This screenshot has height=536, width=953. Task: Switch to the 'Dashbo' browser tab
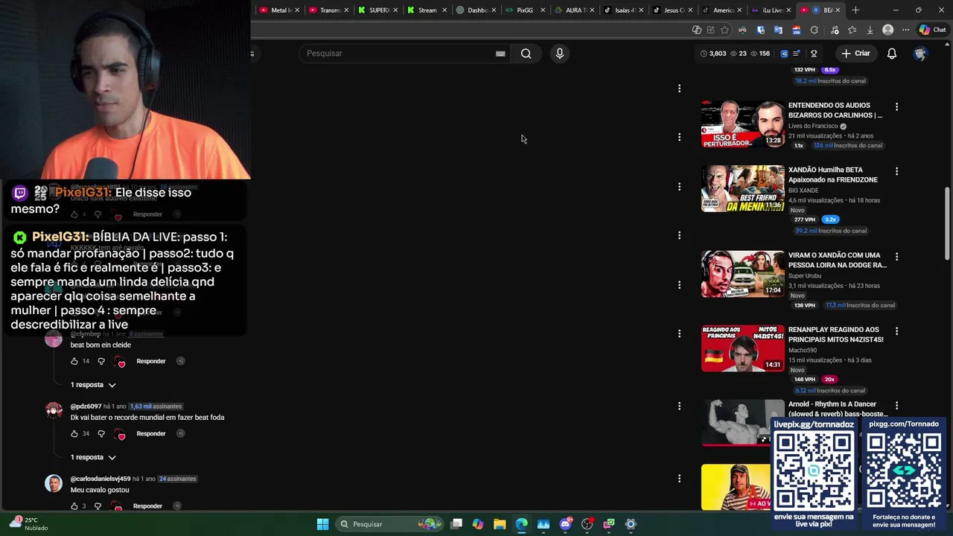pos(476,10)
